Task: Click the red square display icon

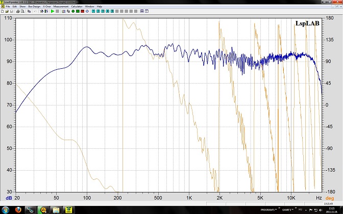Action: 83,11
